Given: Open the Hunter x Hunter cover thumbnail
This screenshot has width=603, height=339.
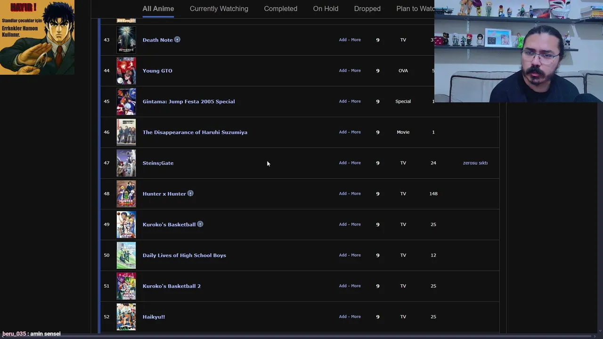Looking at the screenshot, I should pos(126,194).
